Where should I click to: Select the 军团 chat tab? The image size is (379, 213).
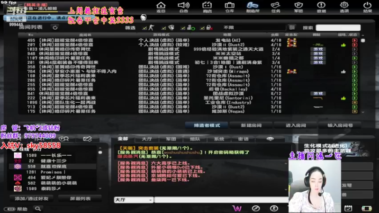coord(171,139)
